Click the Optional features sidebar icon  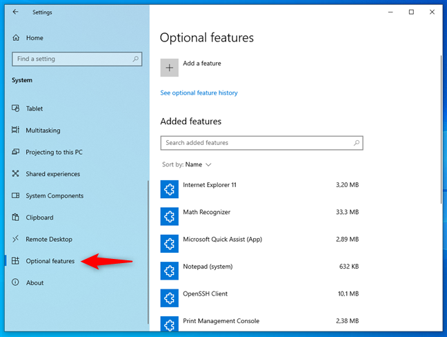pos(15,260)
